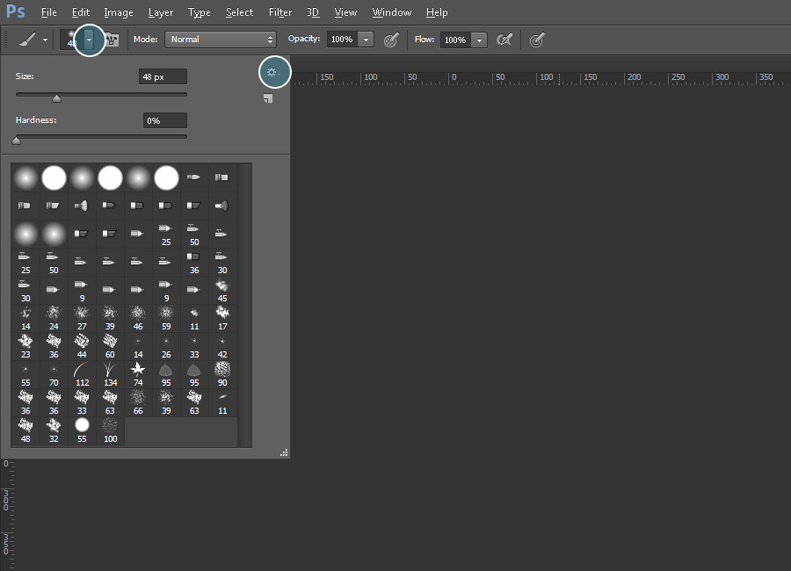The image size is (791, 571).
Task: Enable pressure control for opacity
Action: click(x=389, y=40)
